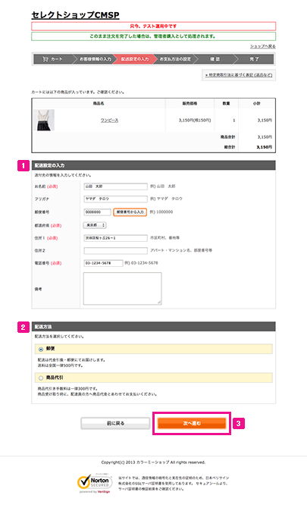Click the orange 次へ進む button
The image size is (307, 511).
192,423
